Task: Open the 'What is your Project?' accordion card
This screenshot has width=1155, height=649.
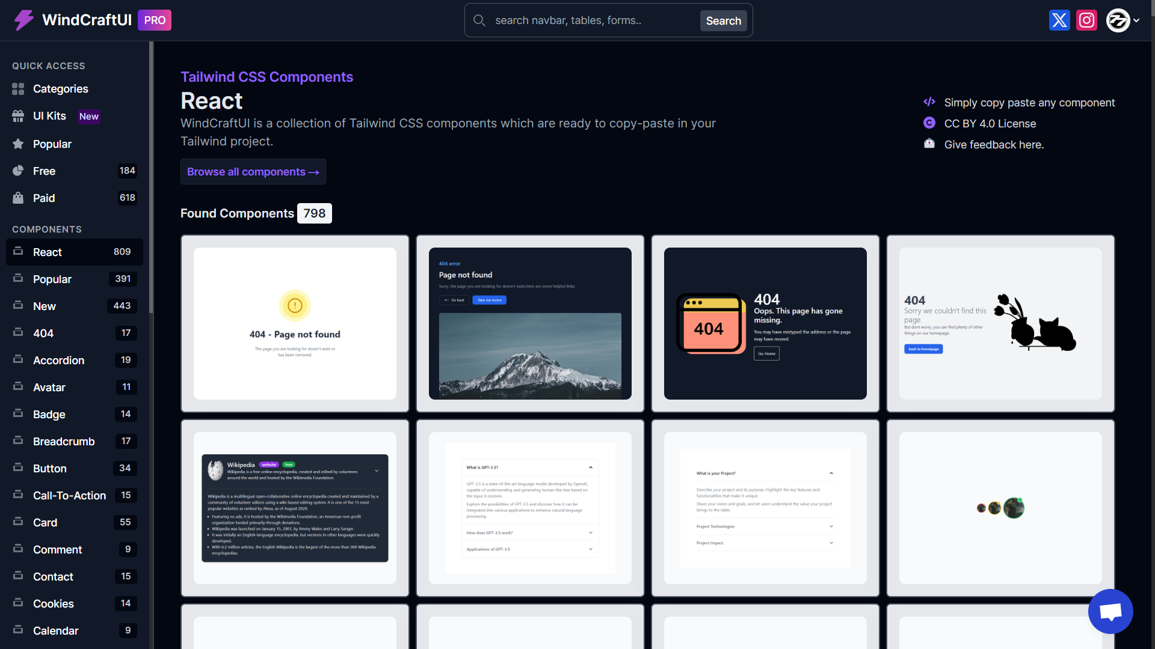Action: [x=765, y=508]
